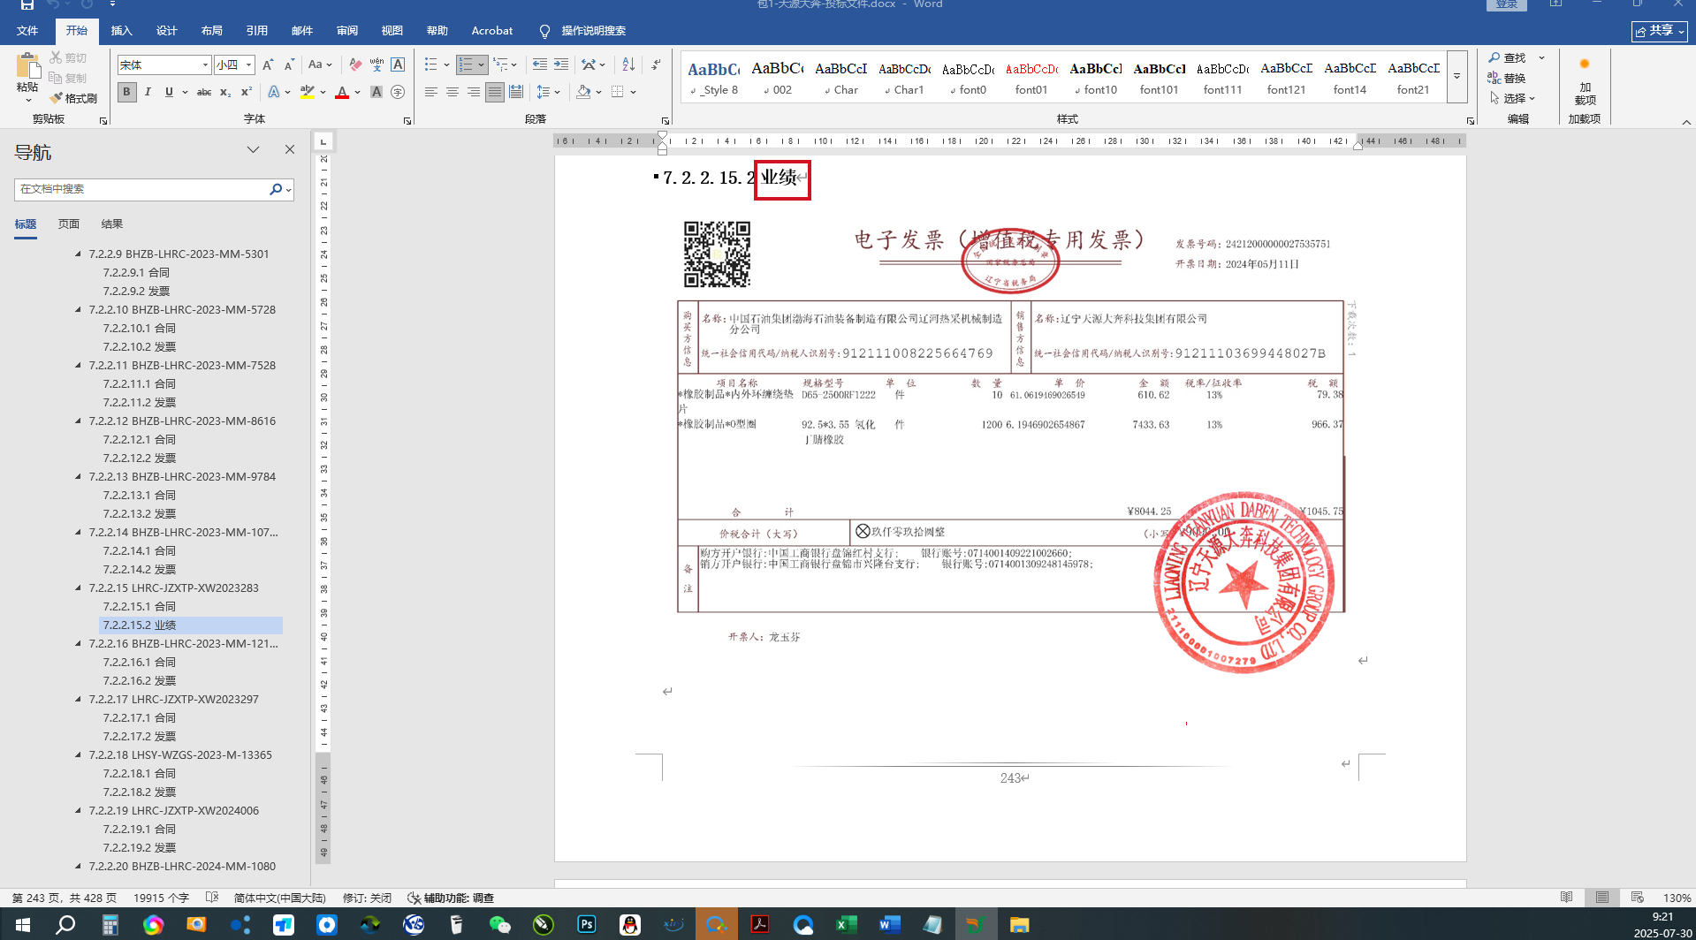This screenshot has width=1696, height=940.
Task: Shrink font size with the shrink-font icon
Action: point(289,64)
